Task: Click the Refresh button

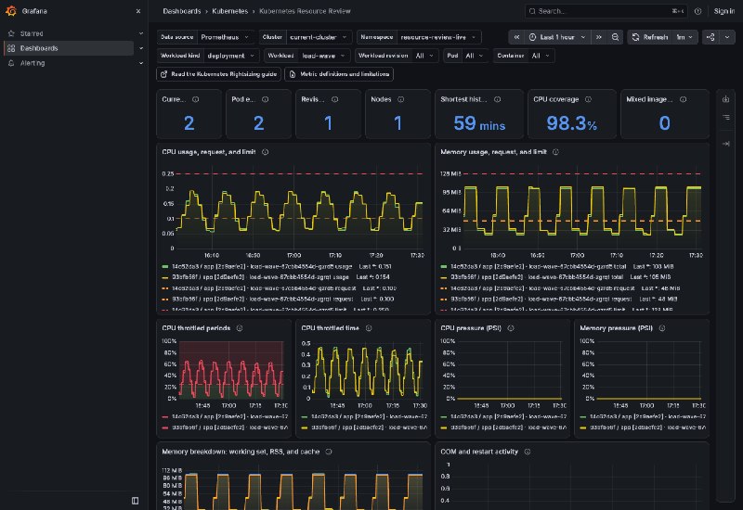Action: (649, 37)
